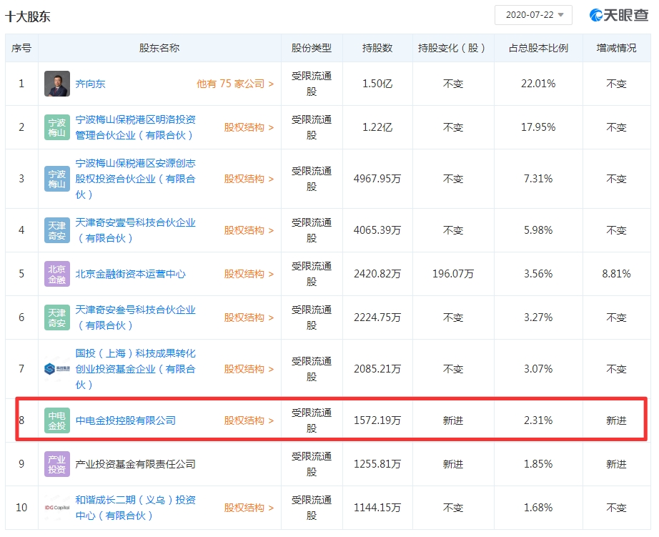Open 天津奇安壹号科技合伙企业 link

[135, 230]
